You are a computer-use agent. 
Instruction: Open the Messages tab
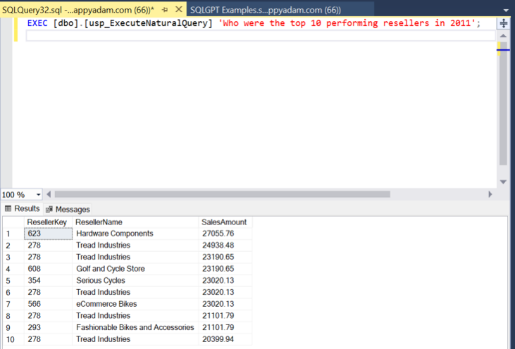click(x=68, y=209)
